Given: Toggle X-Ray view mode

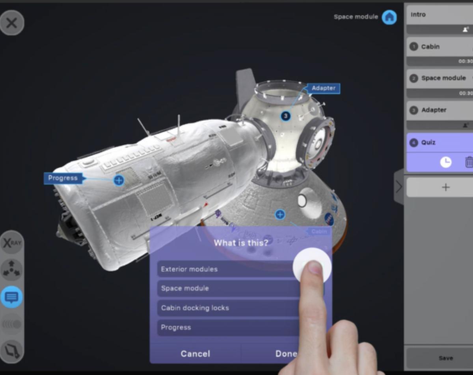Looking at the screenshot, I should tap(12, 243).
